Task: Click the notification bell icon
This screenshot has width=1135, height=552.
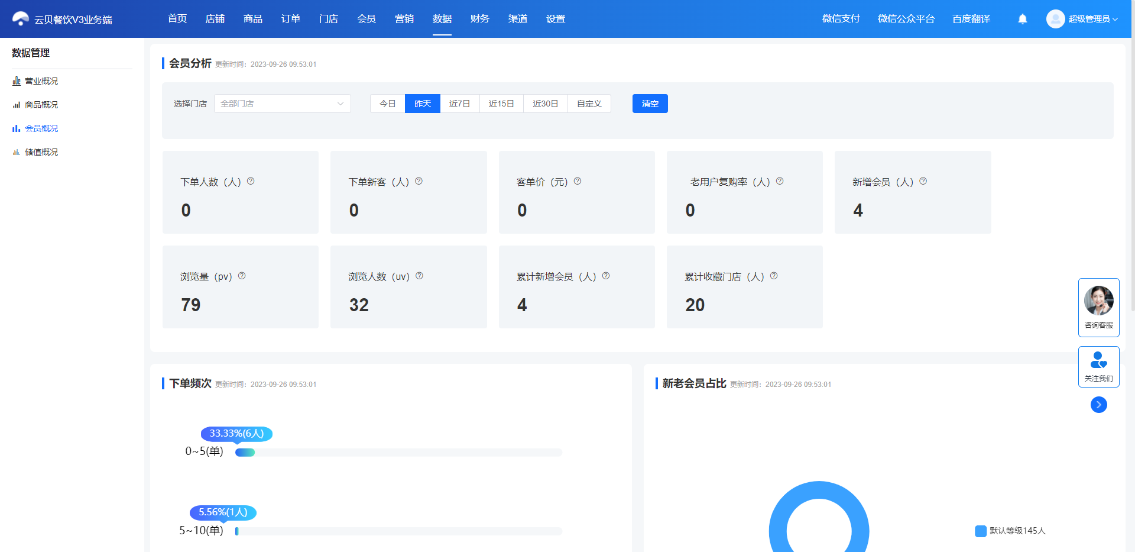Action: tap(1023, 19)
